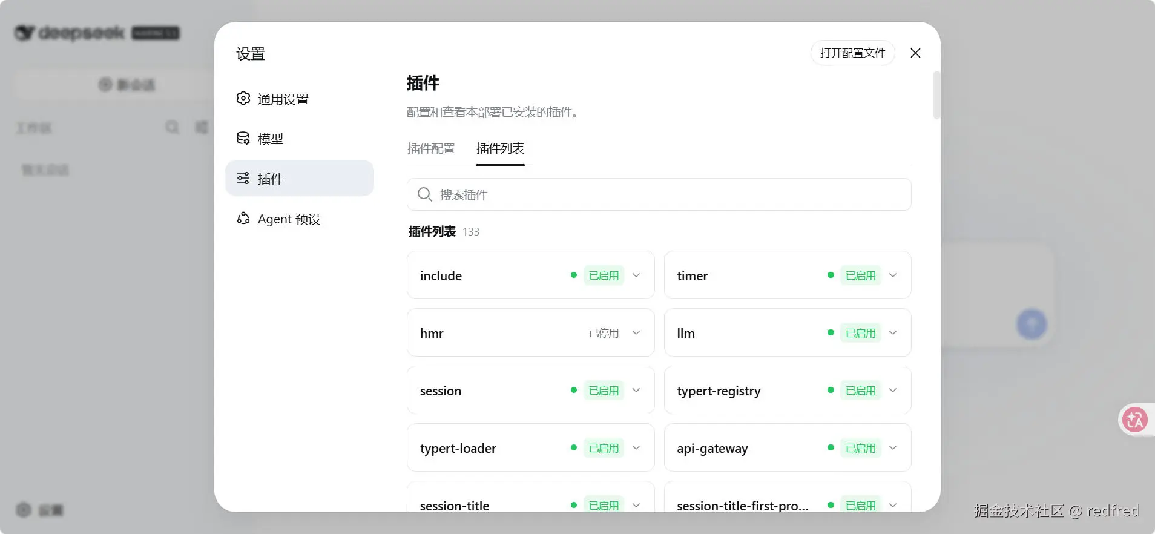Viewport: 1155px width, 534px height.
Task: Click the typert-registry plugin name
Action: coord(719,391)
